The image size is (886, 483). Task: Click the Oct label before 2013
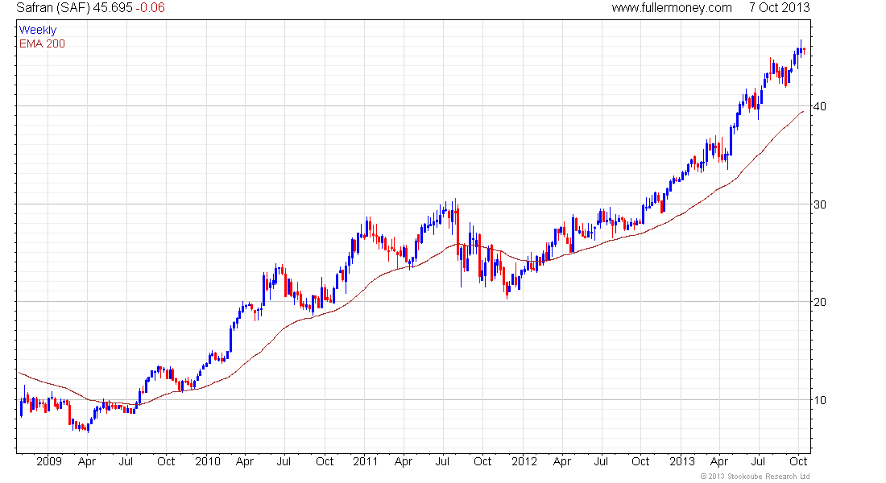point(641,461)
